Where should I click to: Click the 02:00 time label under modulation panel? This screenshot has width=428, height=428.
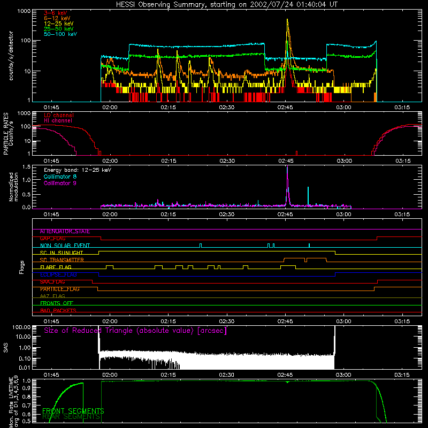[x=110, y=215]
